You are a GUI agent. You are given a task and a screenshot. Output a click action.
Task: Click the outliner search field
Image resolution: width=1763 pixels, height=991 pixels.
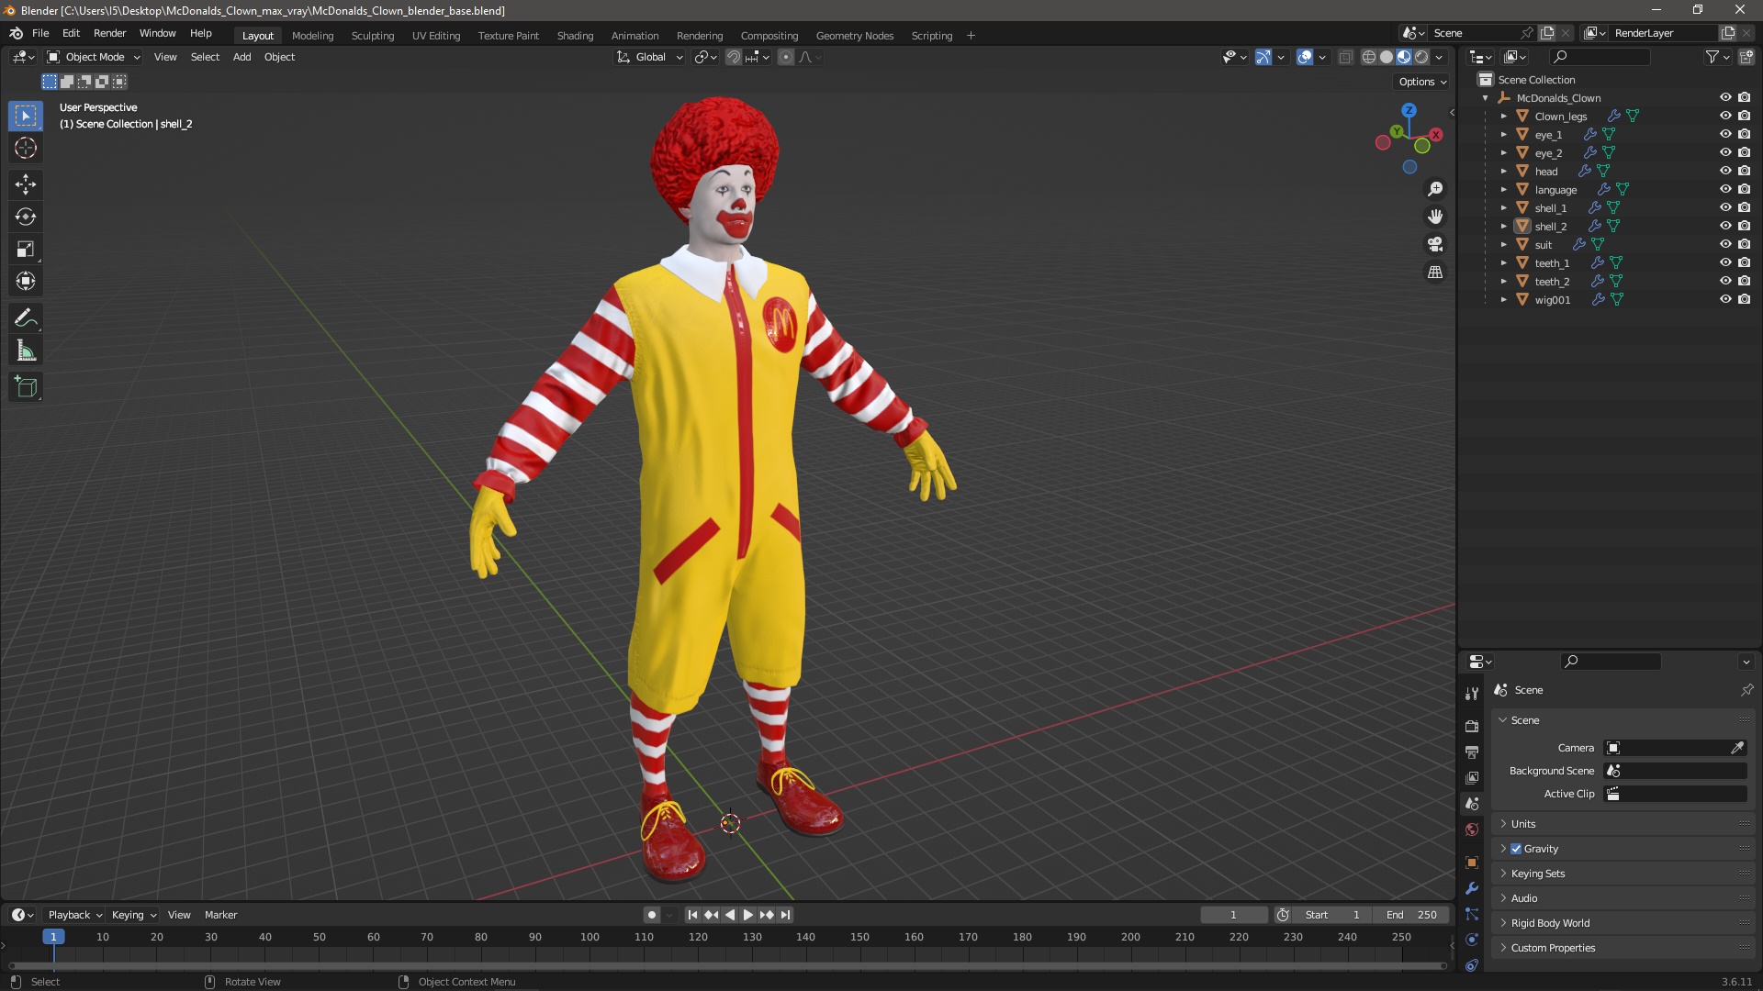pyautogui.click(x=1600, y=57)
